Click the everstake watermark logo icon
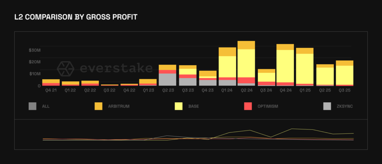The height and width of the screenshot is (164, 382). pyautogui.click(x=66, y=68)
